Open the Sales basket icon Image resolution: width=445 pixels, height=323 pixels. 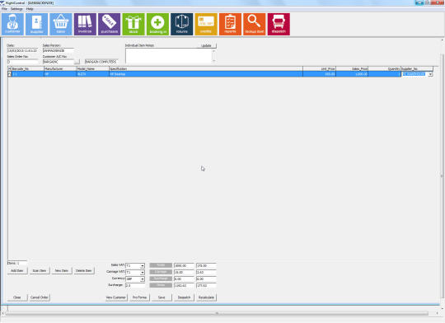[61, 25]
